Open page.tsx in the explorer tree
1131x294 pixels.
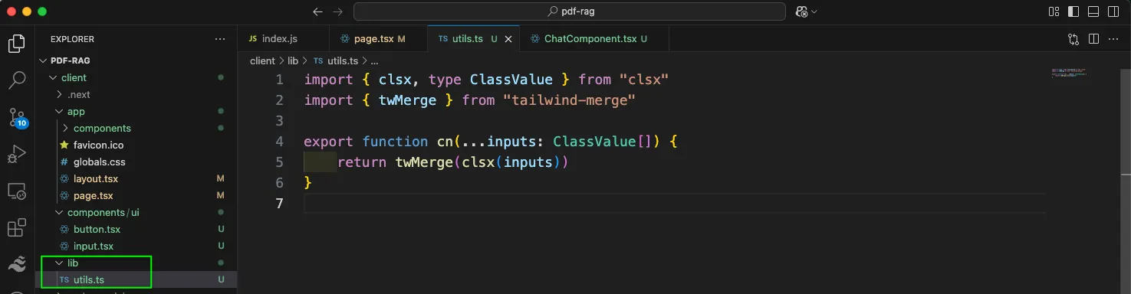[136, 195]
